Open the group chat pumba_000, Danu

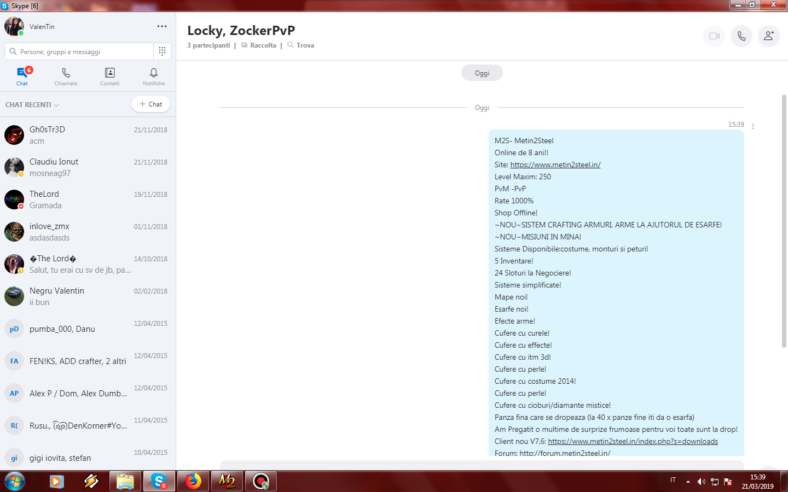coord(88,329)
